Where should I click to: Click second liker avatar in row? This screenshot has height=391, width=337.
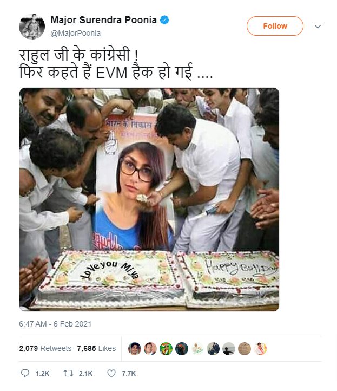(x=150, y=348)
